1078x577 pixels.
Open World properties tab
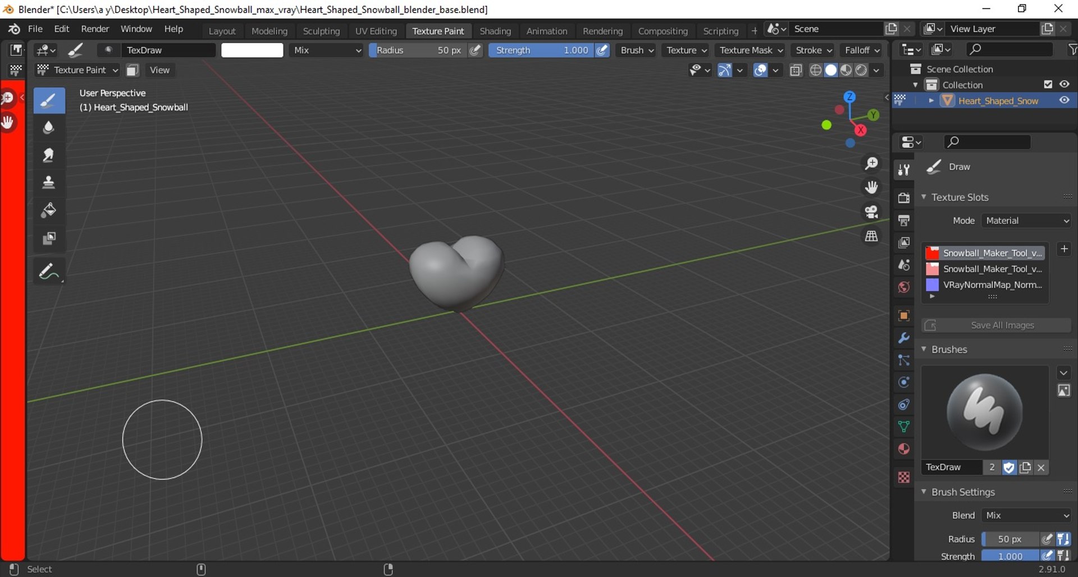click(x=903, y=287)
